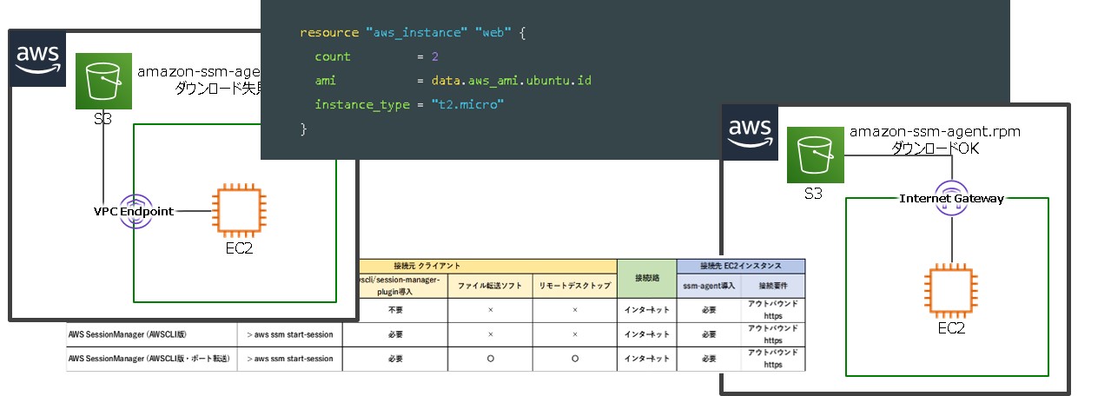This screenshot has height=396, width=1111.
Task: Click the VPC Endpoint icon
Action: 137,212
